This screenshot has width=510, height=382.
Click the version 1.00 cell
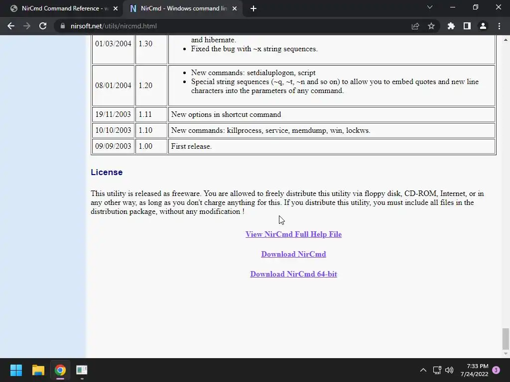pos(151,146)
